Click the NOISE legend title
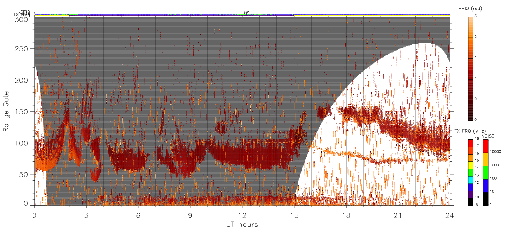Screen dimensions: 506x233 [487, 136]
